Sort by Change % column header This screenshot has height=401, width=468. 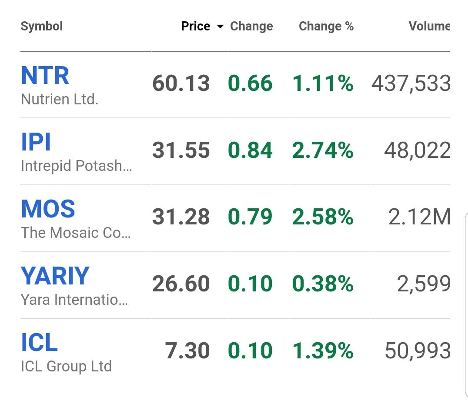pos(326,26)
